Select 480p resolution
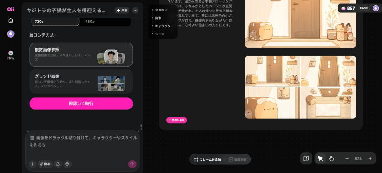 point(105,22)
